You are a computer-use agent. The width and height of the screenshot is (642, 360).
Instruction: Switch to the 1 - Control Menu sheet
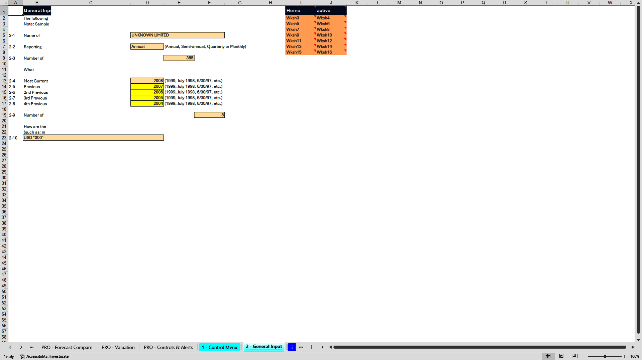(x=220, y=347)
